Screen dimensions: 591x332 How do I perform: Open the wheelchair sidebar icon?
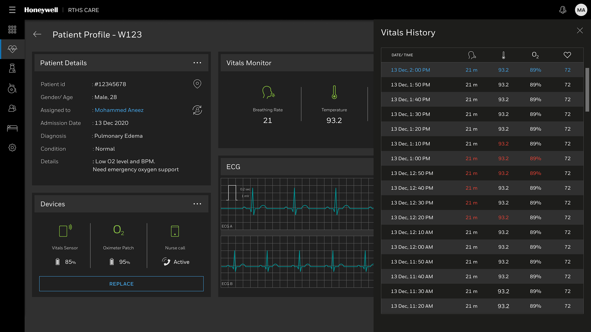click(x=12, y=89)
